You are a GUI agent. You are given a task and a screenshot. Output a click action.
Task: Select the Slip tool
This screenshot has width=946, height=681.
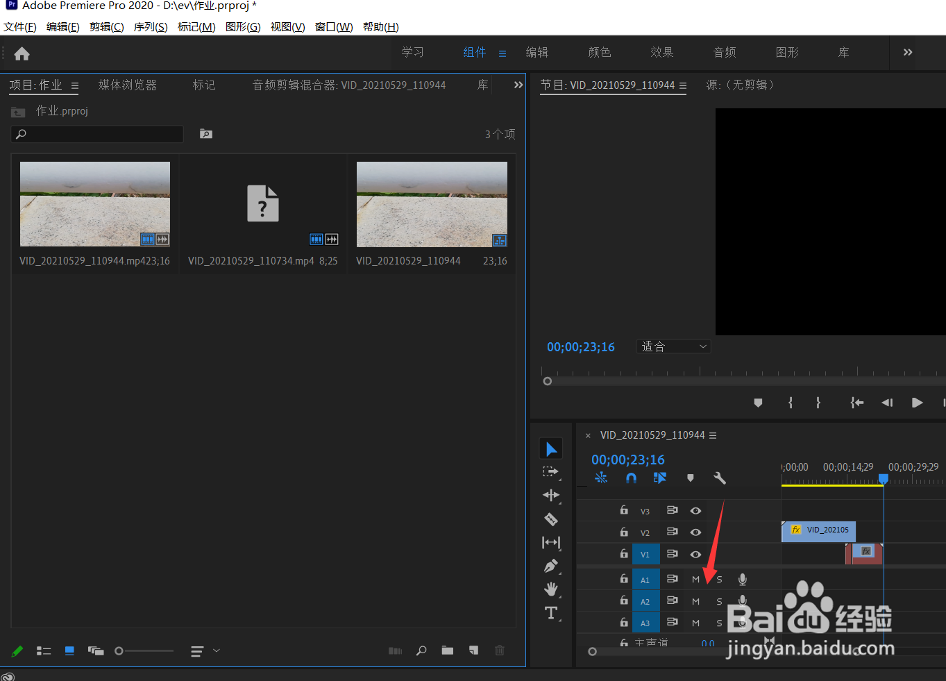[x=551, y=542]
